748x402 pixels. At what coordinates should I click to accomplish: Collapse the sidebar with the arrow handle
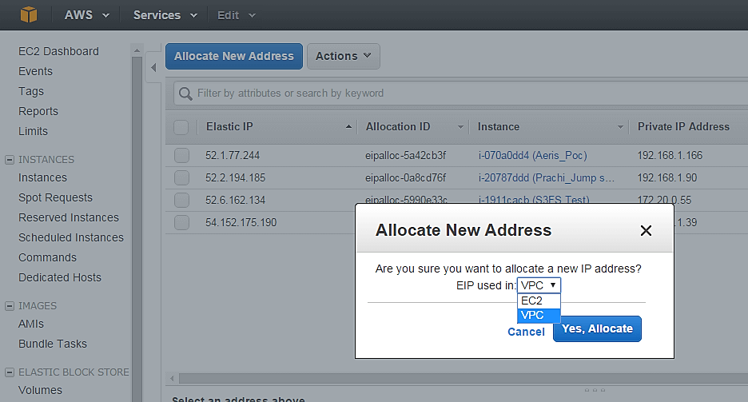click(x=153, y=67)
